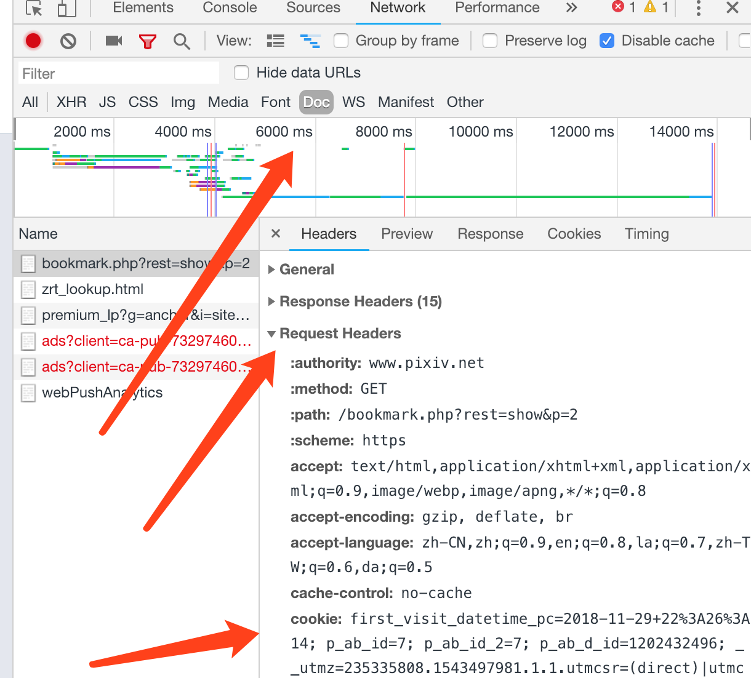Clear the network log
This screenshot has width=751, height=678.
click(x=68, y=41)
